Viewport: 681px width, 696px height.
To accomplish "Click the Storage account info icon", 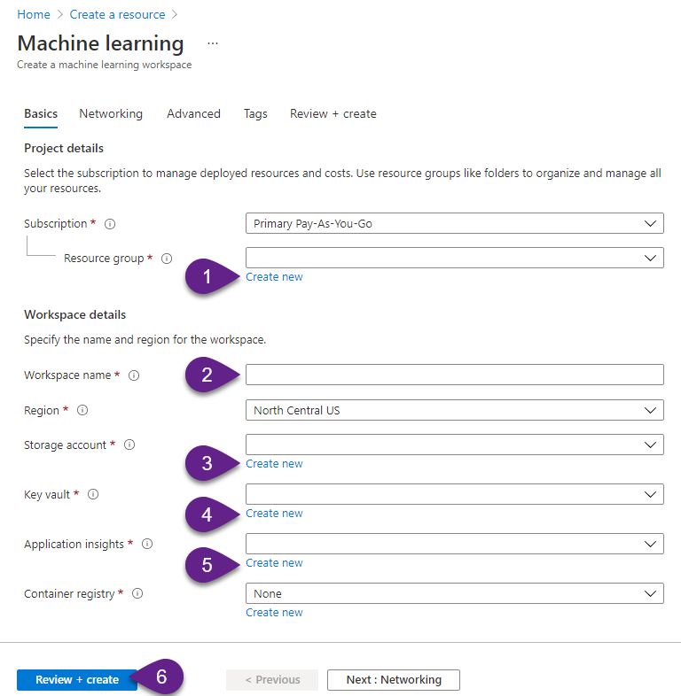I will pos(129,445).
